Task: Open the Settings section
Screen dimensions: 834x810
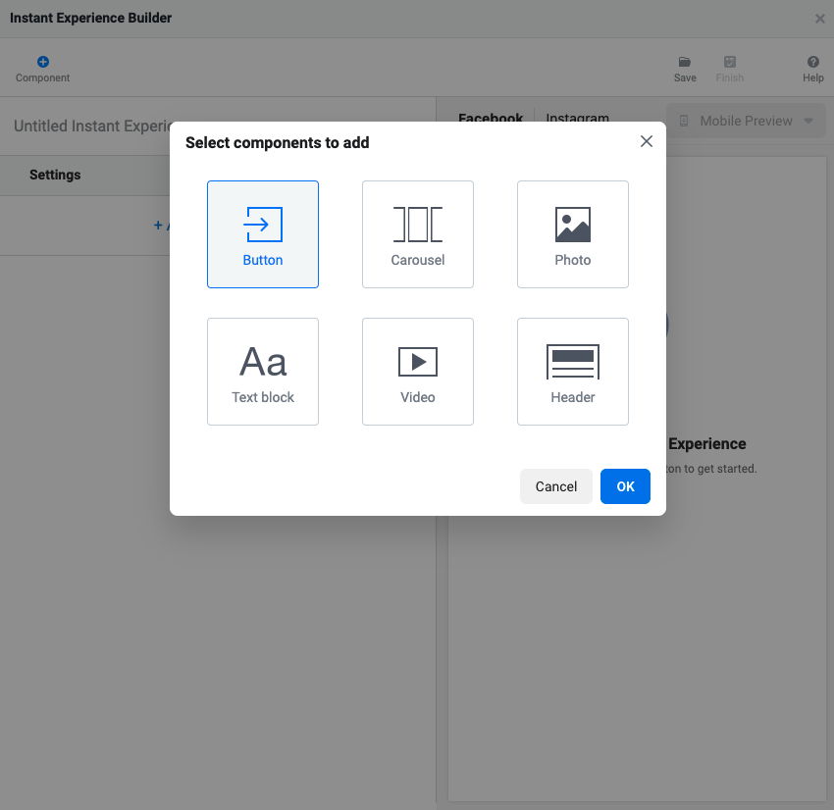Action: (55, 175)
